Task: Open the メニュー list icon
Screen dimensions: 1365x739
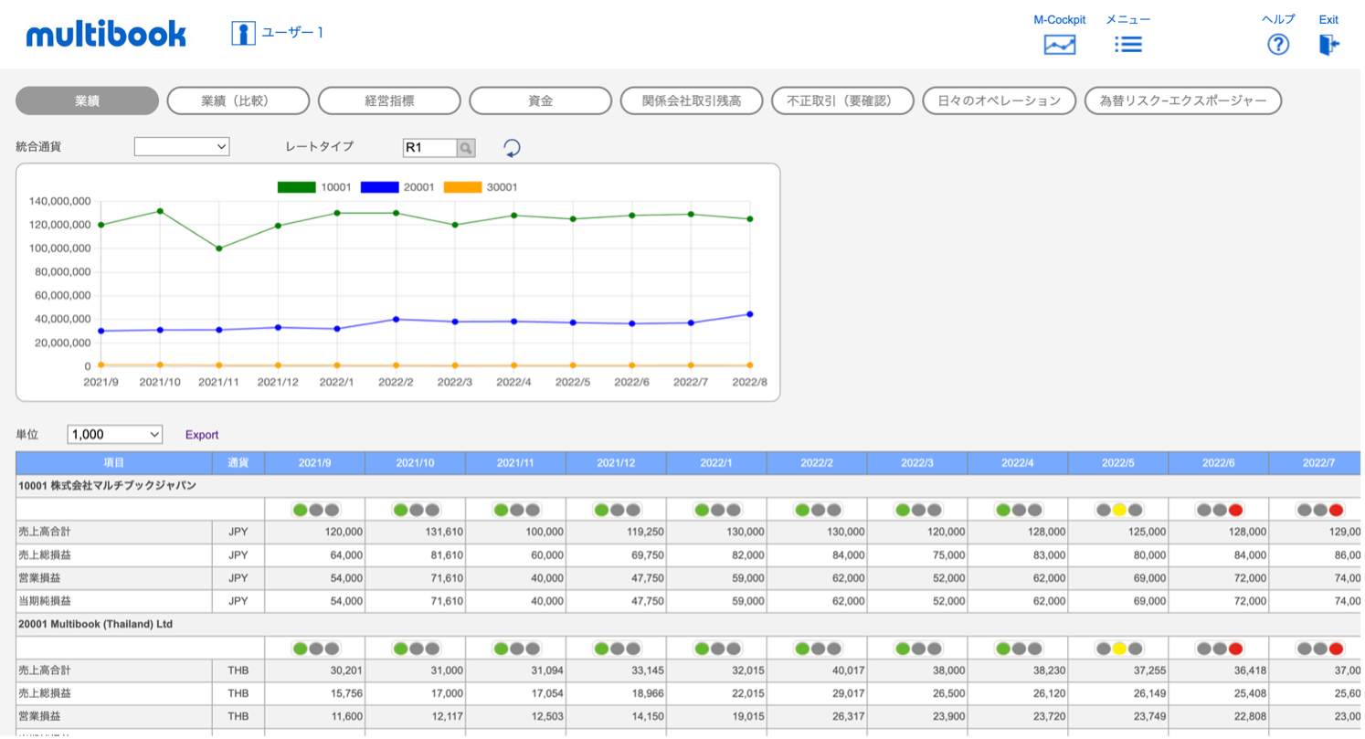Action: (1127, 44)
